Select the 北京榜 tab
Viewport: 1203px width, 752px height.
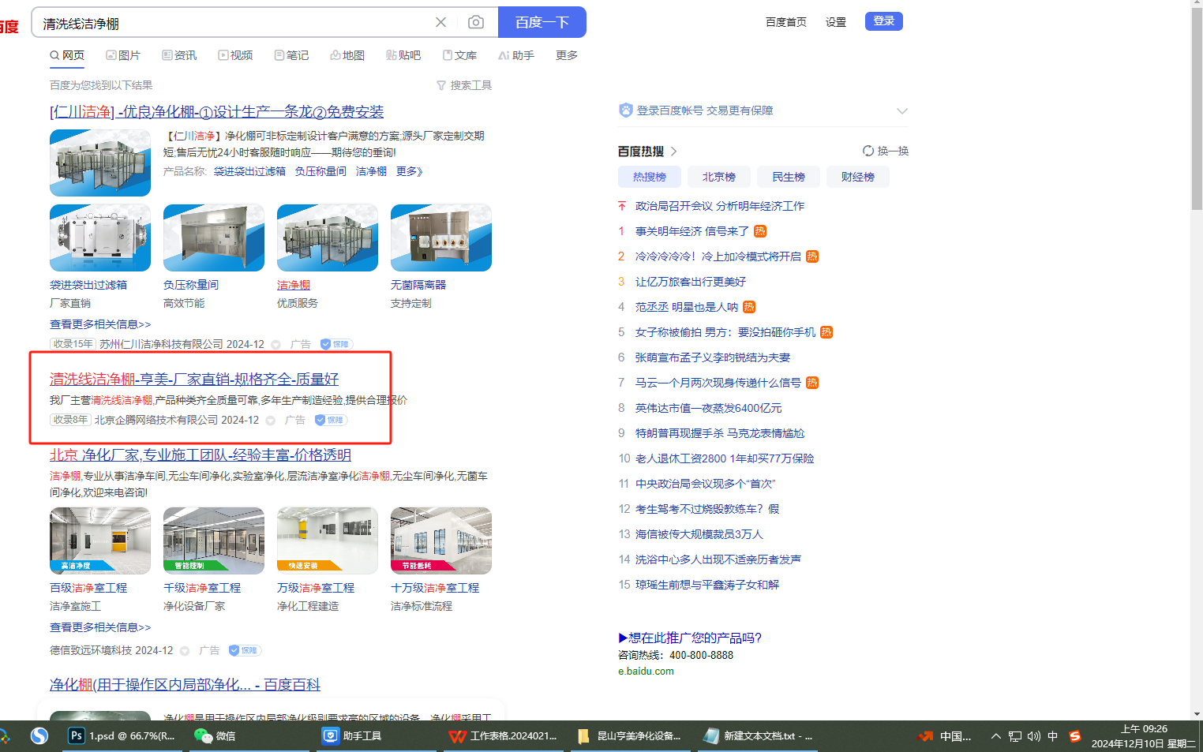(x=719, y=177)
